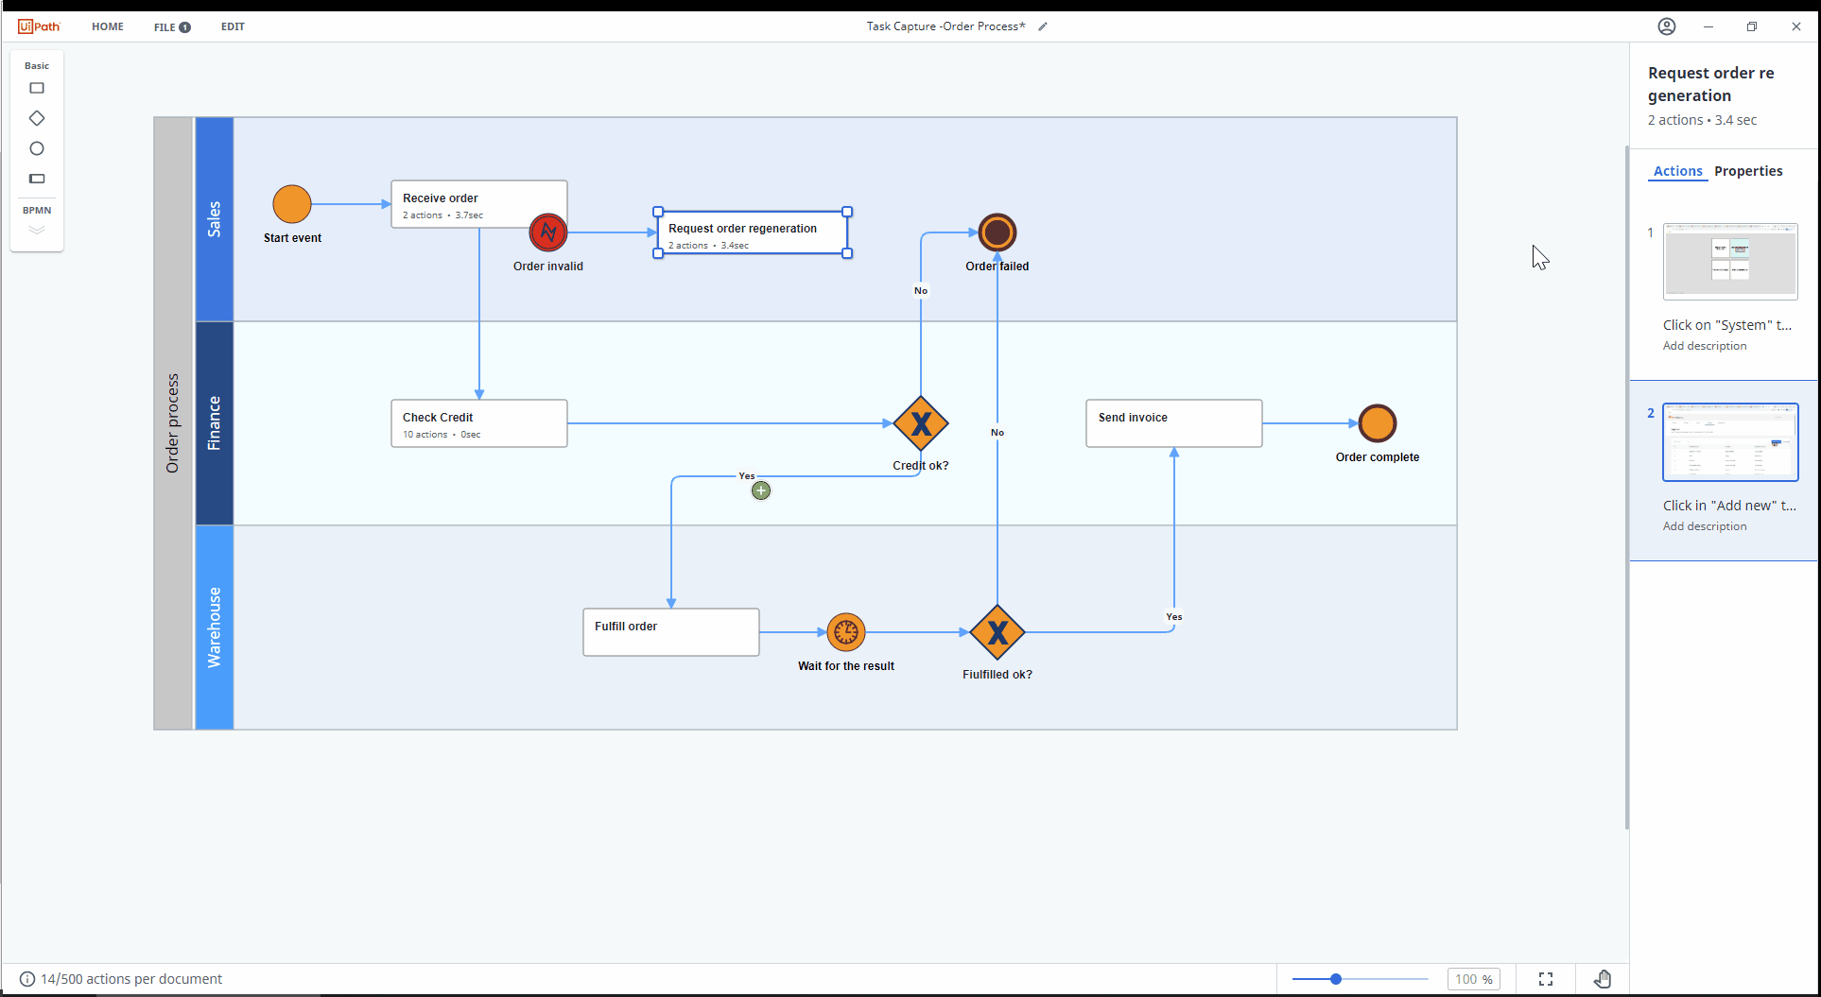Image resolution: width=1821 pixels, height=997 pixels.
Task: Switch to the Properties tab
Action: click(x=1748, y=171)
